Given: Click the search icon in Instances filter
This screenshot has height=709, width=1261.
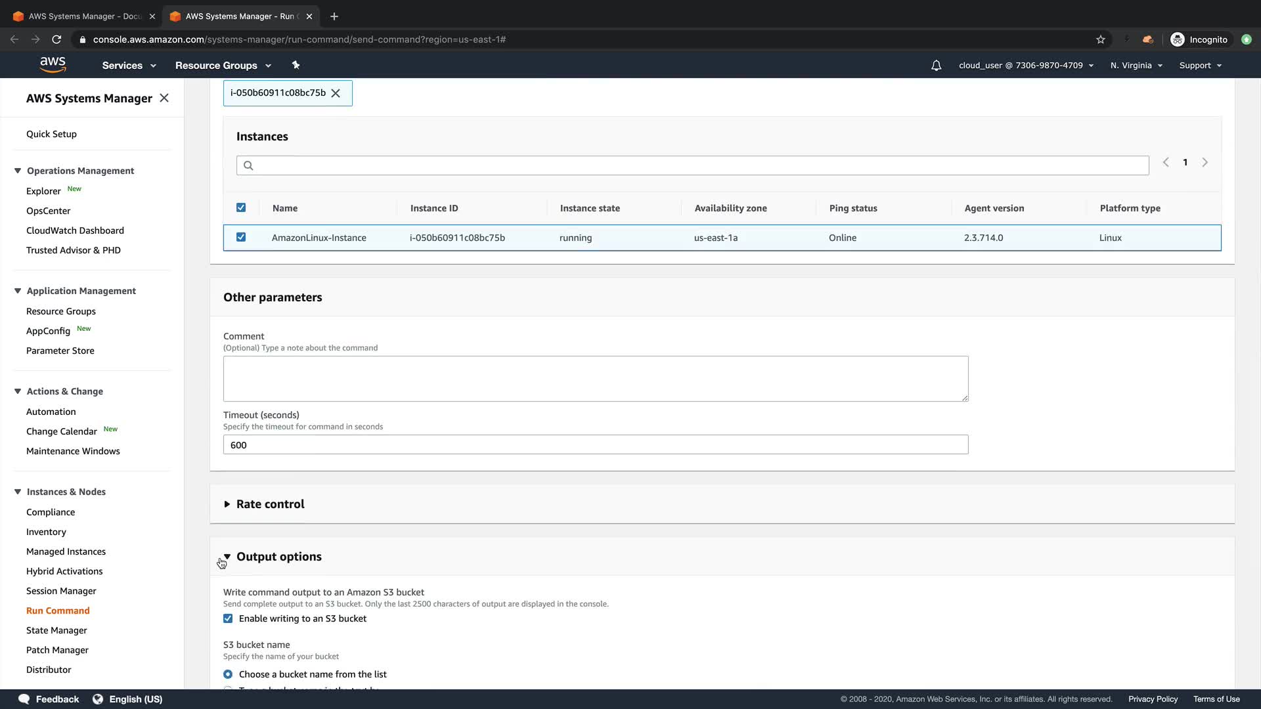Looking at the screenshot, I should [x=248, y=165].
